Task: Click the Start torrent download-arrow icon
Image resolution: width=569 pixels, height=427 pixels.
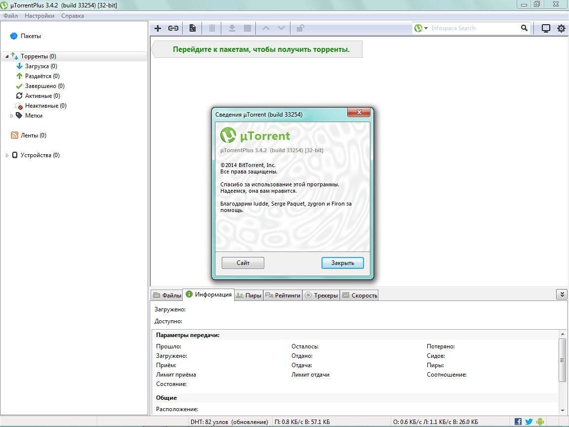Action: [x=232, y=28]
